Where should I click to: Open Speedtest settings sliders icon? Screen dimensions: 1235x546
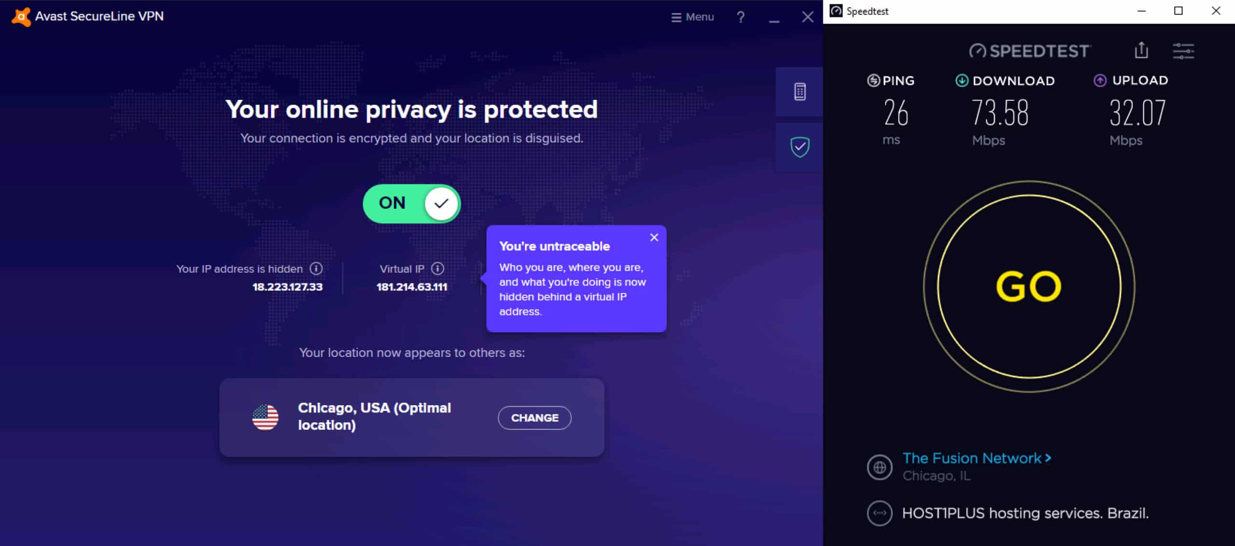tap(1183, 51)
